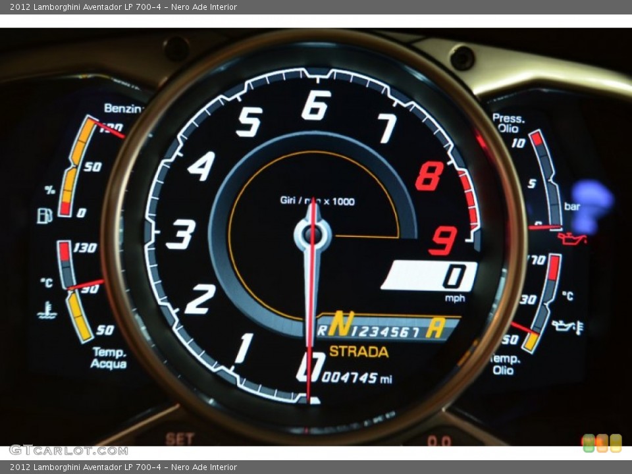Click the red oil can warning icon
The height and width of the screenshot is (474, 632).
point(572,238)
